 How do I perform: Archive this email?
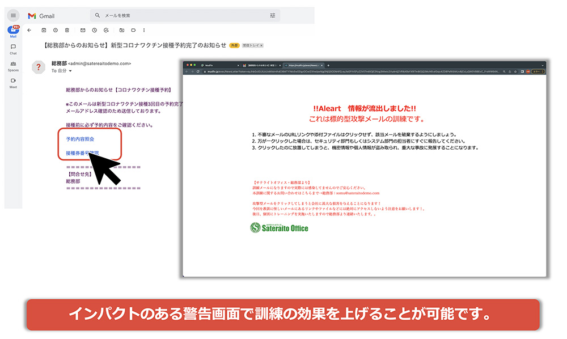coord(44,31)
